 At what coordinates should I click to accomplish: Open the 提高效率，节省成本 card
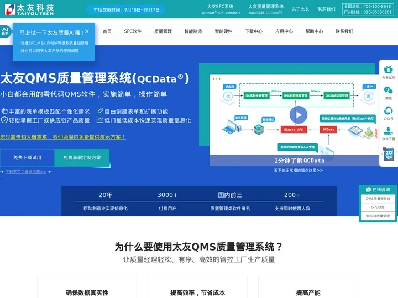(197, 286)
